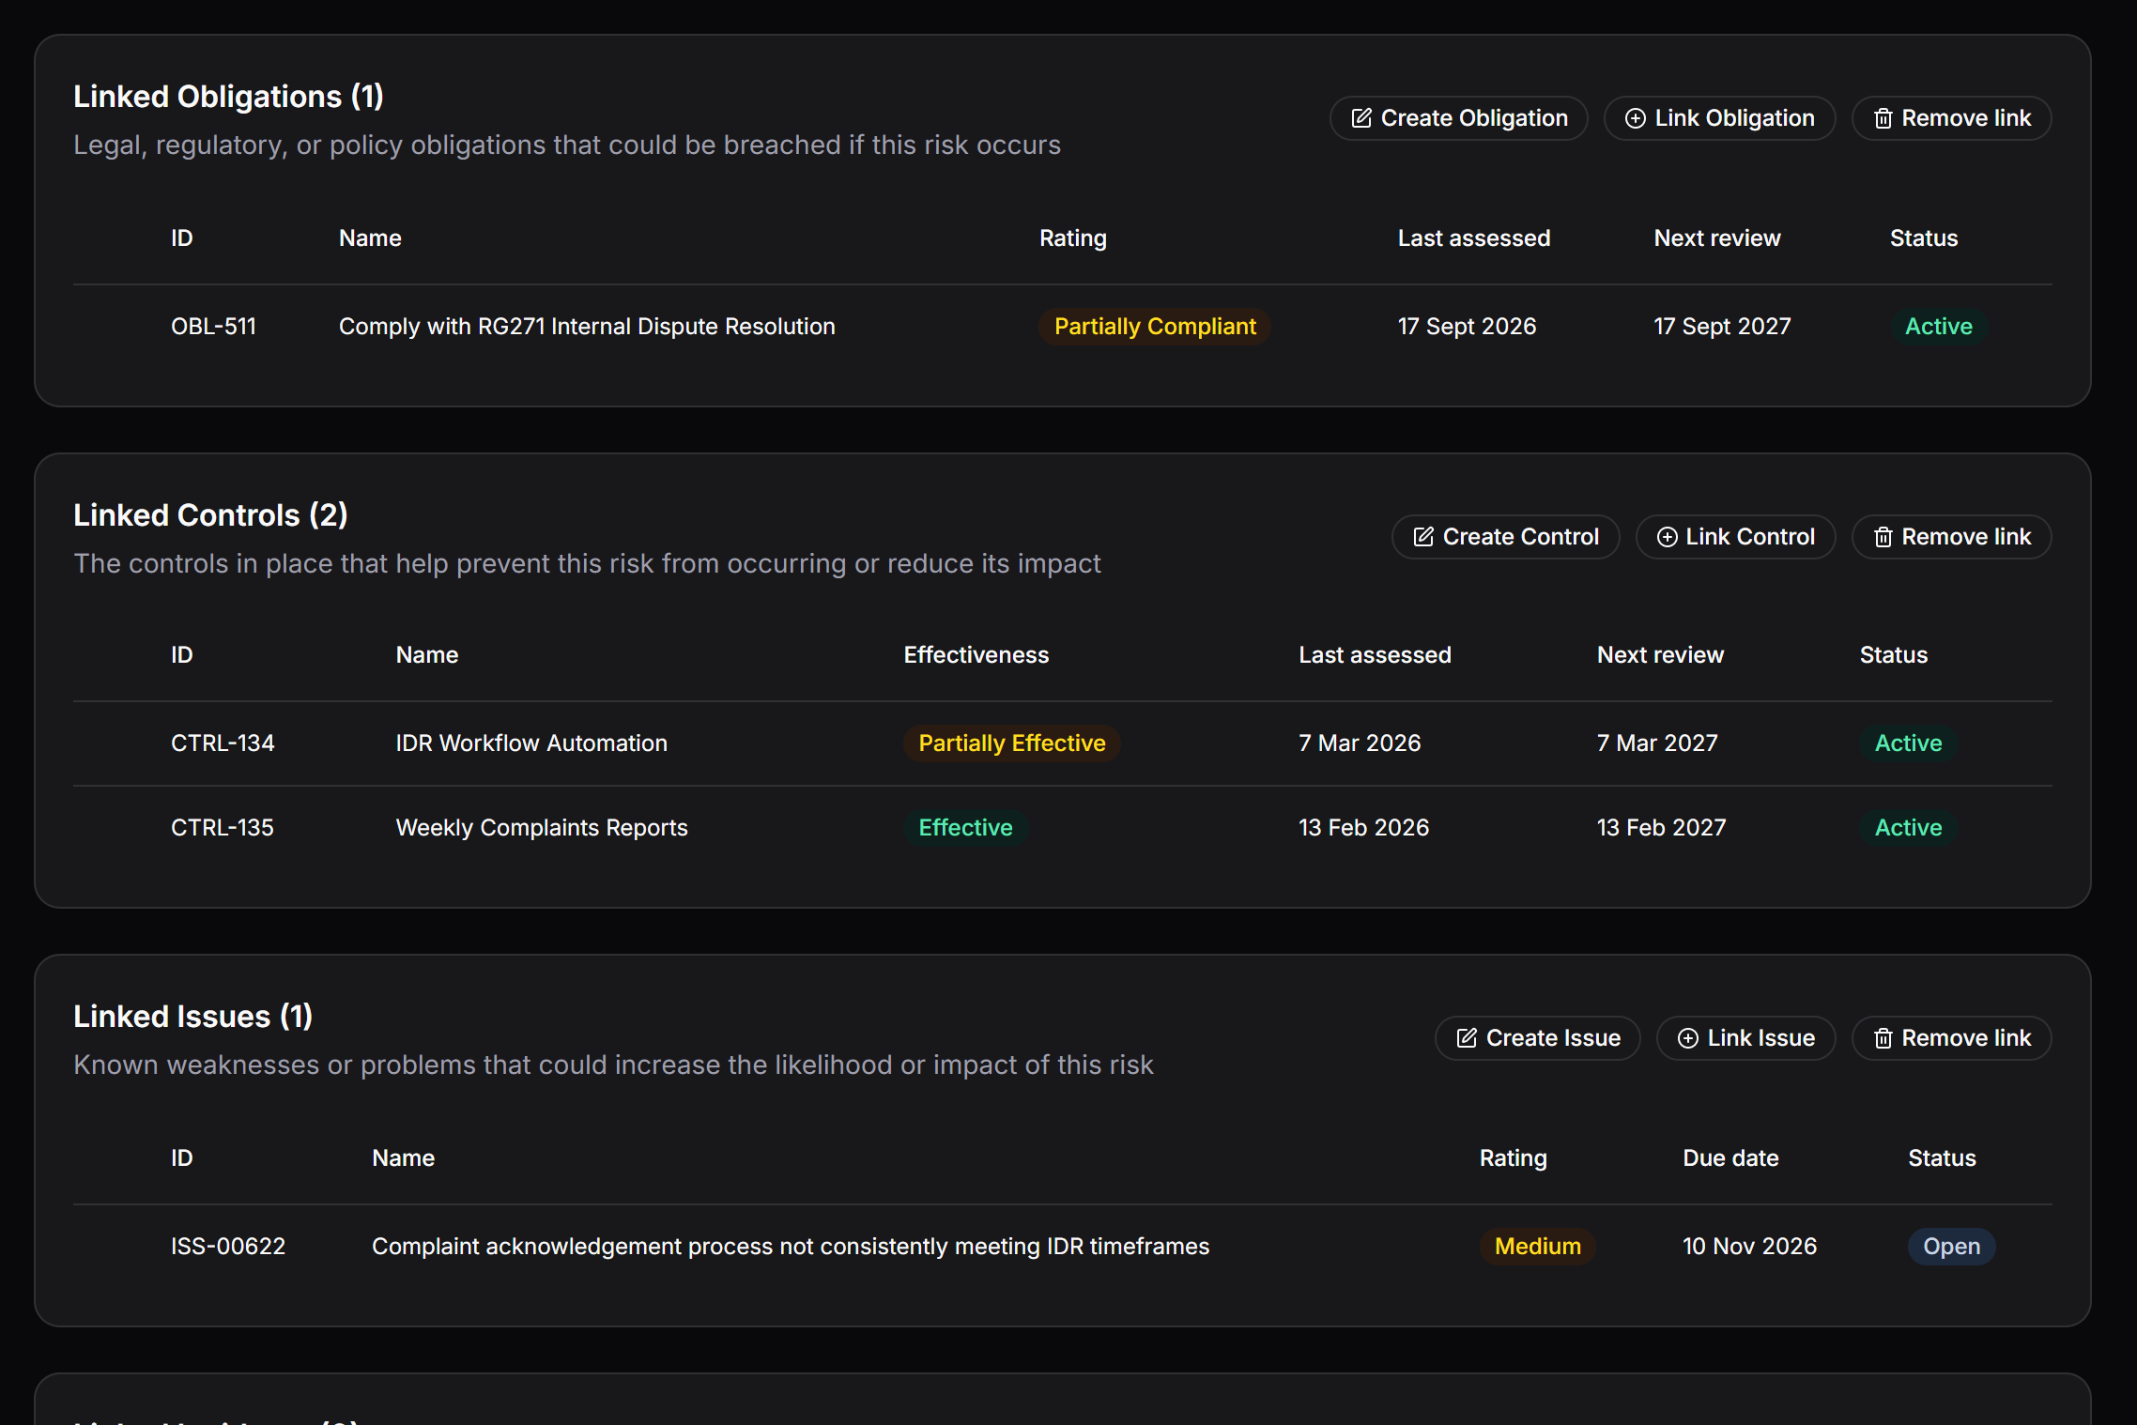Image resolution: width=2137 pixels, height=1425 pixels.
Task: Select the Weekly Complaints Reports control name
Action: [542, 828]
